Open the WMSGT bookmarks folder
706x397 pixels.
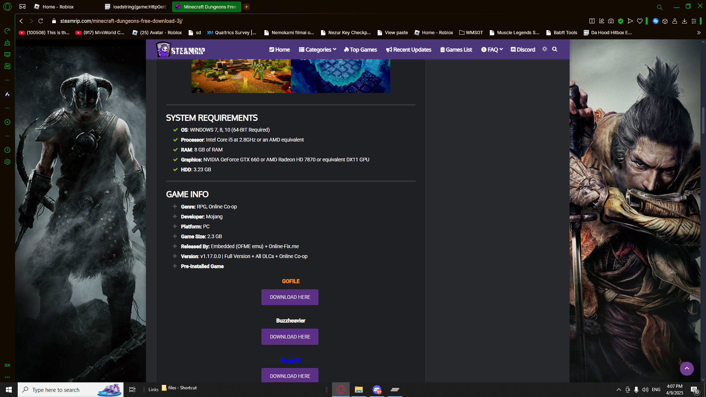pyautogui.click(x=471, y=33)
